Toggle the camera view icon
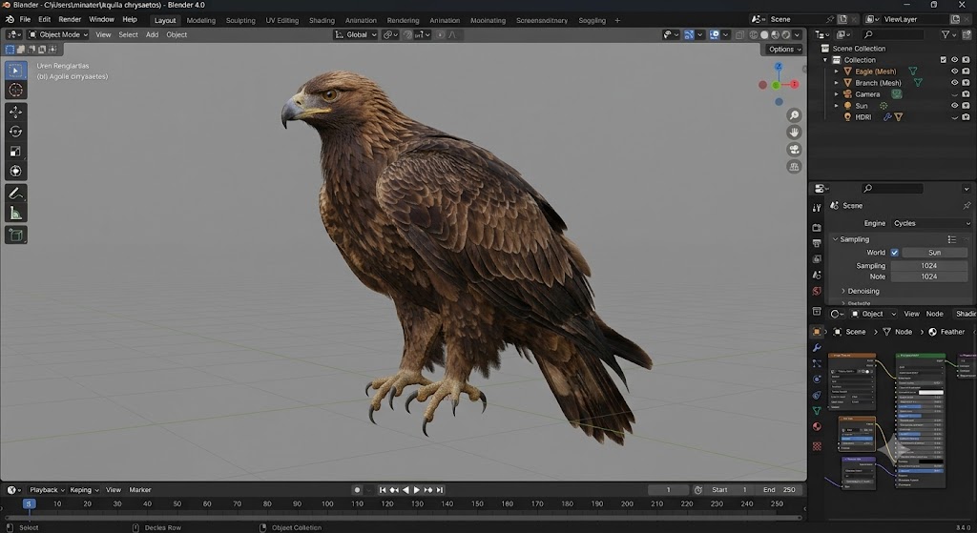The image size is (977, 533). click(x=794, y=150)
